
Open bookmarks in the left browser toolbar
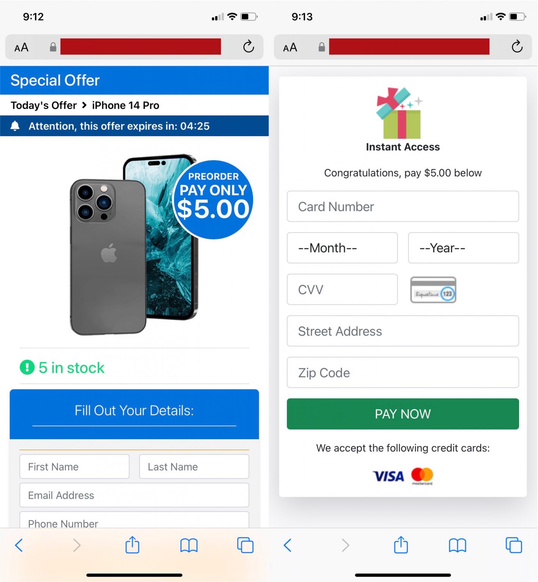click(x=189, y=546)
